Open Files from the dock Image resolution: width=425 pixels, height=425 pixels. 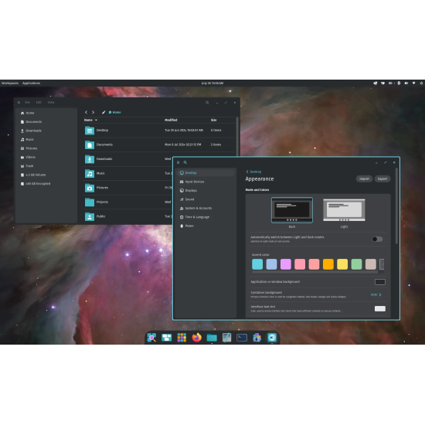click(212, 338)
